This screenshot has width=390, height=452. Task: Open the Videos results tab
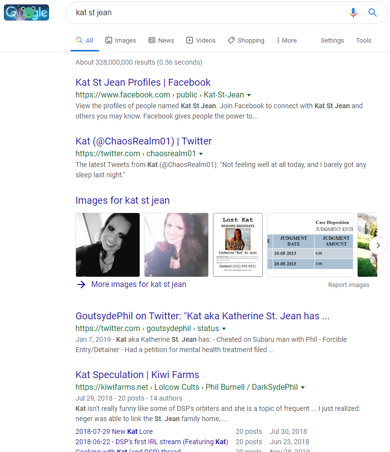pyautogui.click(x=201, y=41)
